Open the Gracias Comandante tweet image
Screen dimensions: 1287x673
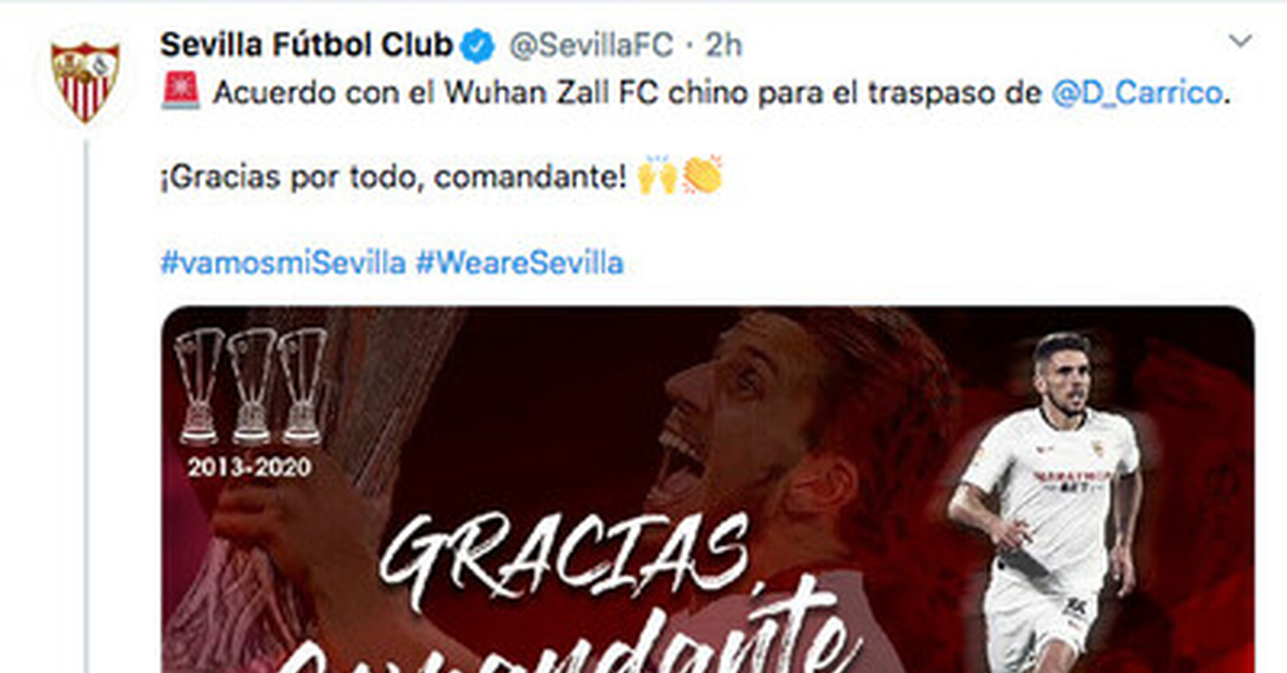click(x=708, y=490)
